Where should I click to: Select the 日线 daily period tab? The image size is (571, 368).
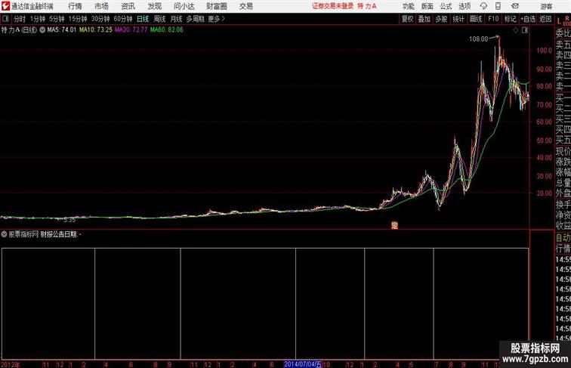coord(143,19)
